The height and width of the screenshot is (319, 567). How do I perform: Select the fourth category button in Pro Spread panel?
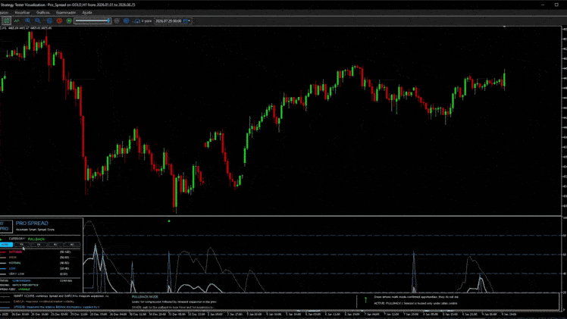point(55,245)
